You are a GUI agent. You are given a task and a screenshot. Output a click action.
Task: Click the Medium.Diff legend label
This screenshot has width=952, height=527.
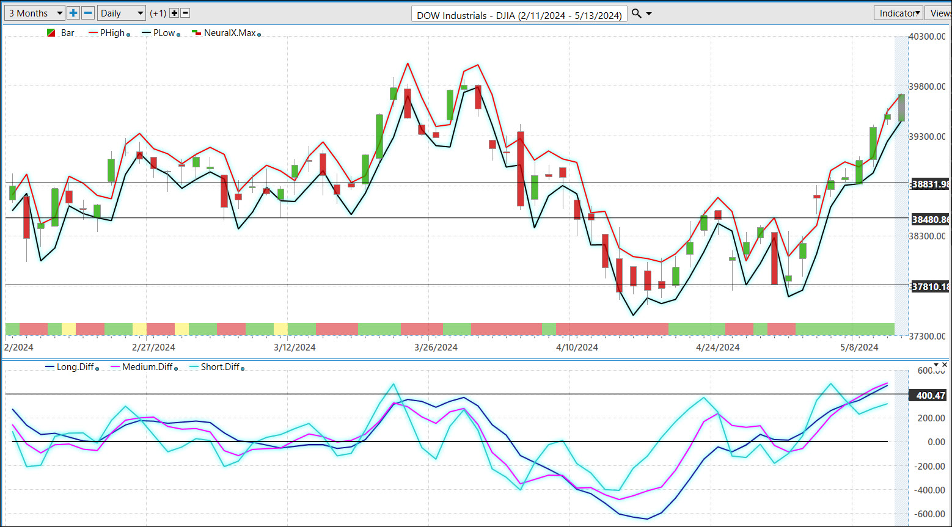[x=148, y=367]
